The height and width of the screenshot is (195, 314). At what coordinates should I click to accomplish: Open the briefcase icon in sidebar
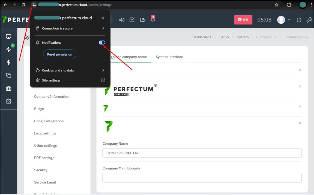[9, 89]
